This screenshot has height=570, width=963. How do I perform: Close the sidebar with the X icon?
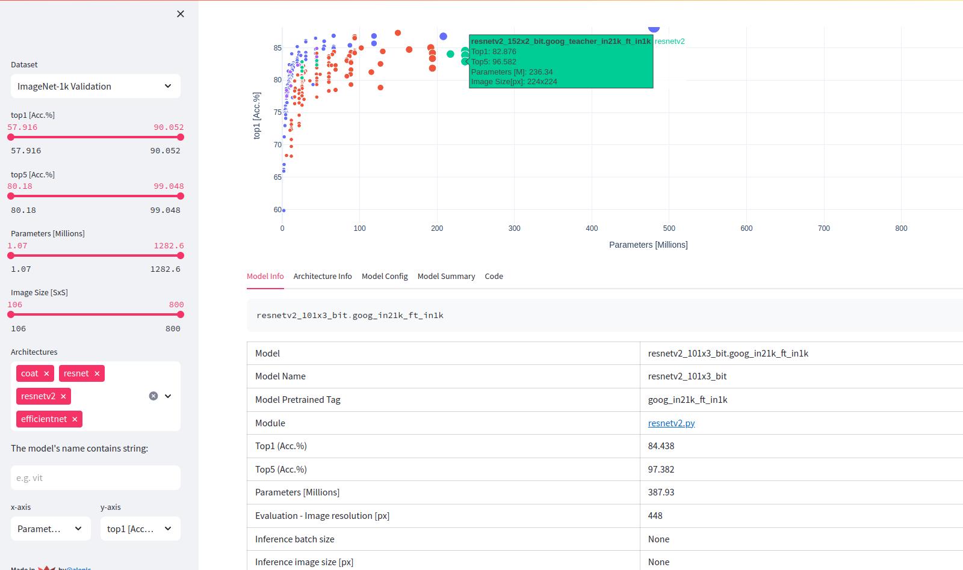181,14
